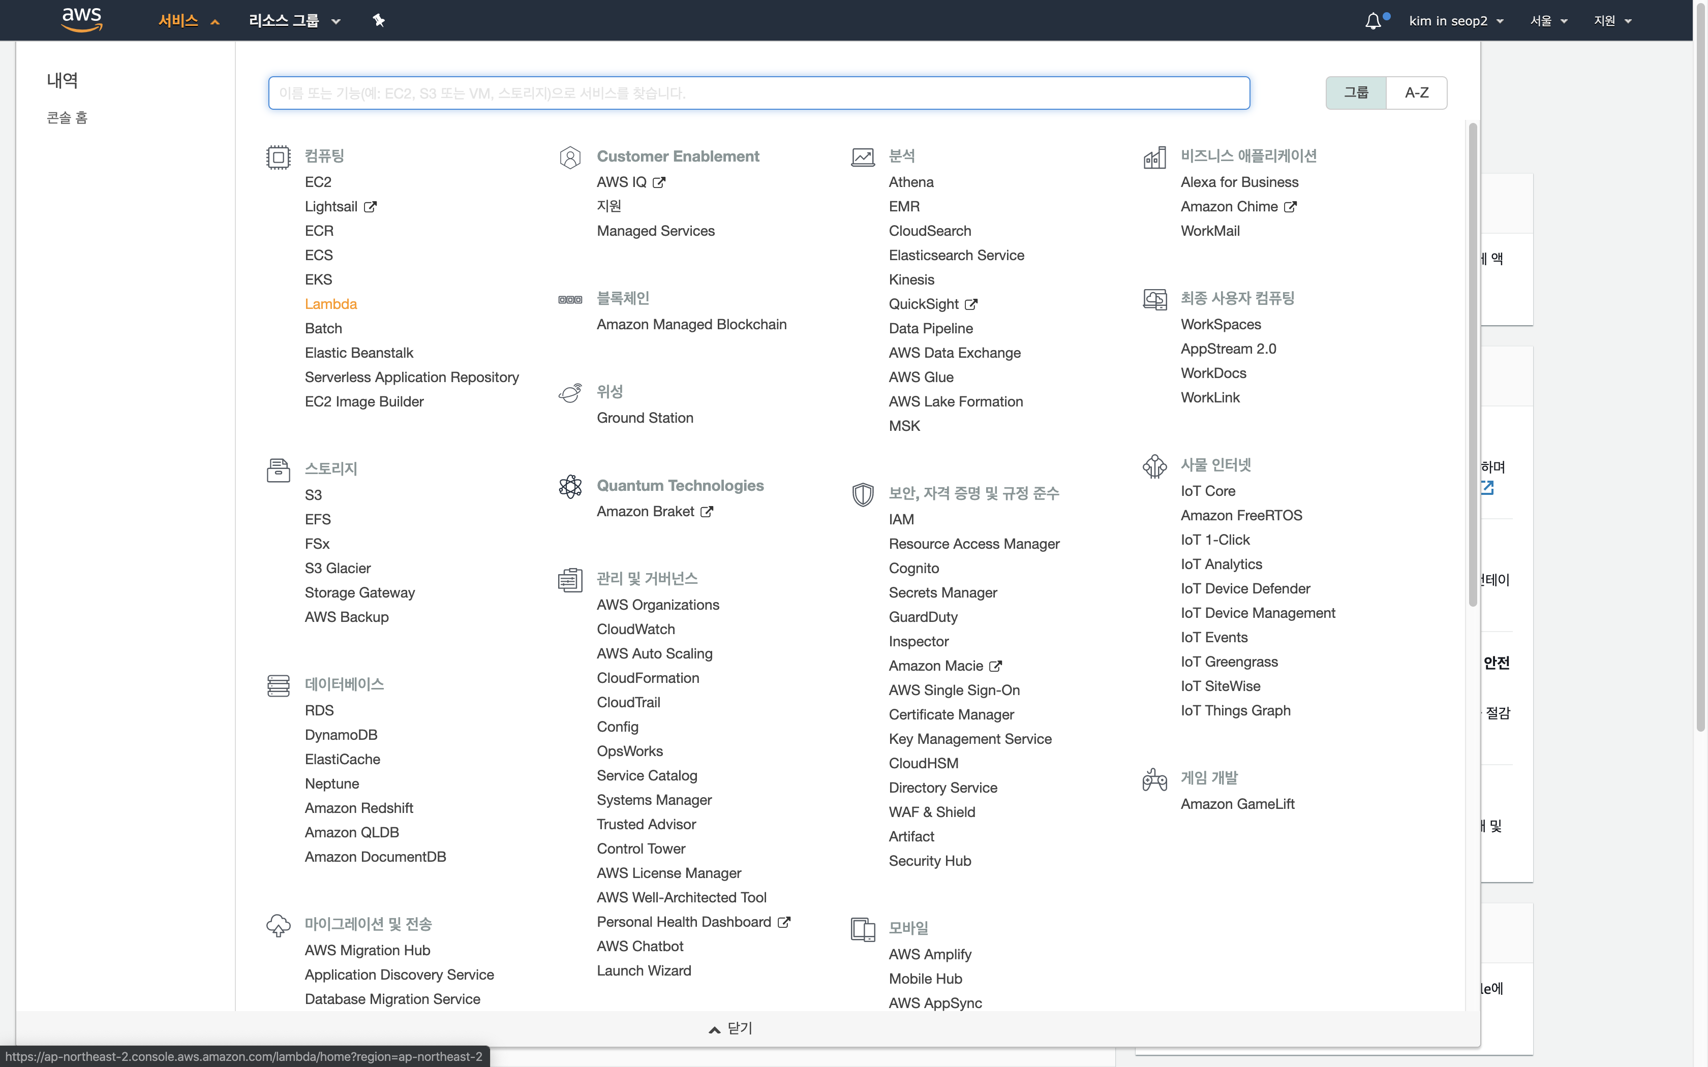
Task: Open S3 service
Action: (313, 495)
